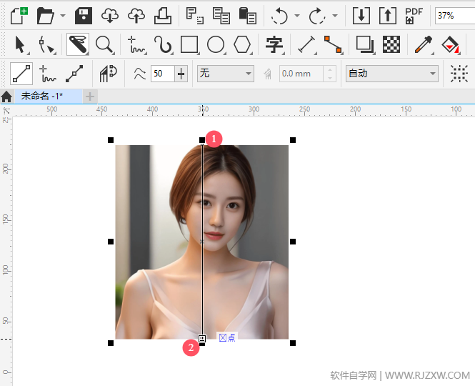Enable Bezier knife mode
Viewport: 475px width, 386px height.
coord(74,74)
